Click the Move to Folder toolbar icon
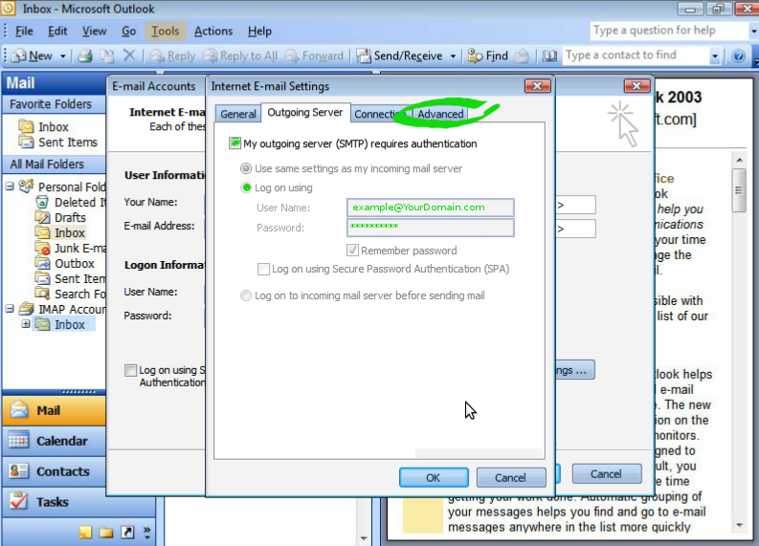 coord(107,56)
